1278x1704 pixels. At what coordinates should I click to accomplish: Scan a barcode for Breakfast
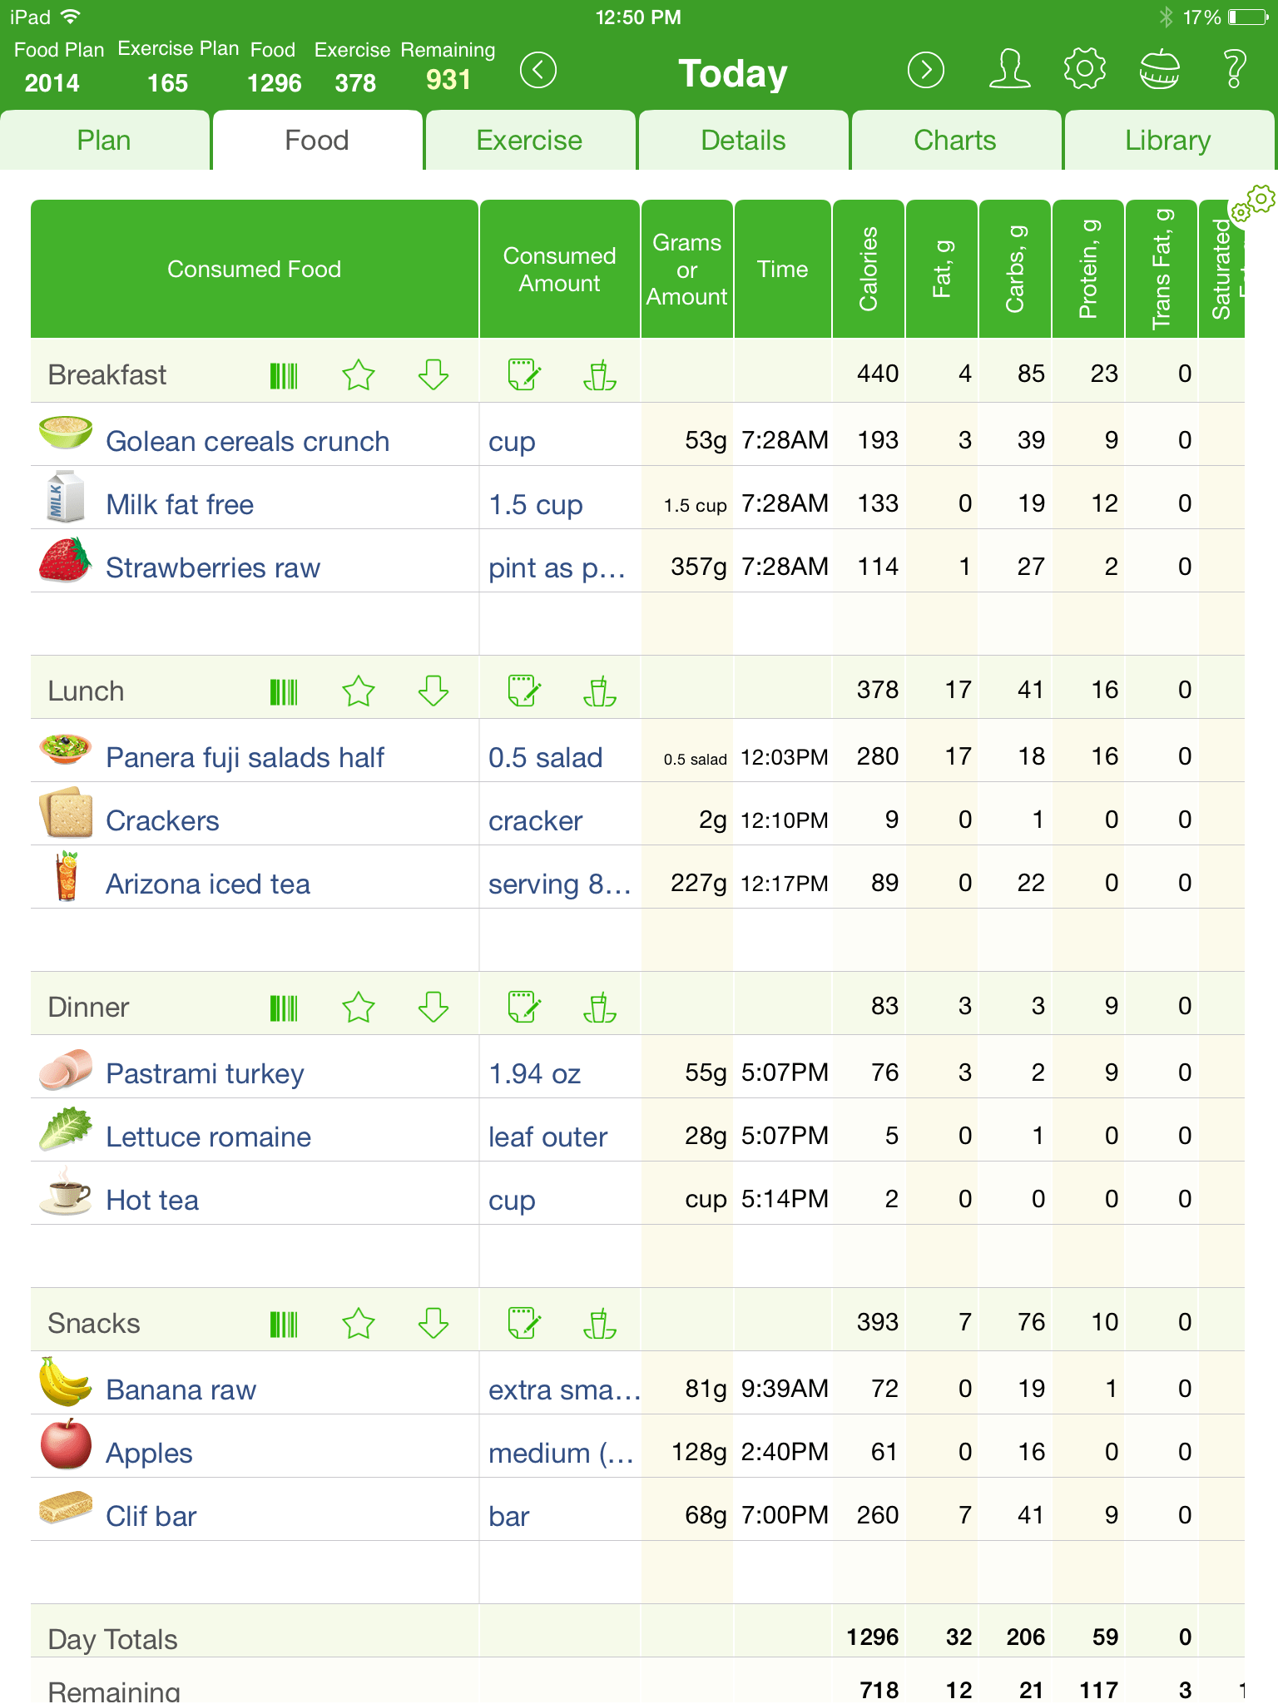click(284, 375)
